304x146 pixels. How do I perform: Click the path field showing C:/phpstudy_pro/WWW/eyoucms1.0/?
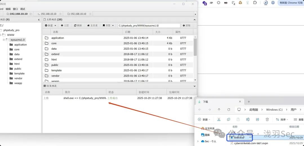tap(149, 26)
